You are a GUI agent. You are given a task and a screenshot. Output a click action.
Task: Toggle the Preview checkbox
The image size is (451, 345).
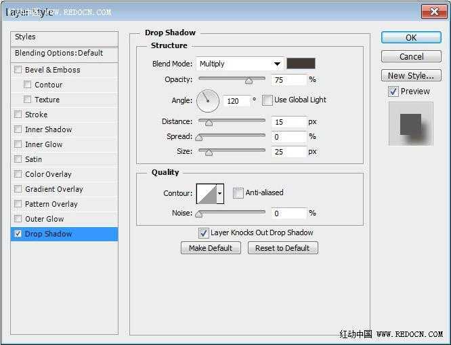[x=393, y=92]
